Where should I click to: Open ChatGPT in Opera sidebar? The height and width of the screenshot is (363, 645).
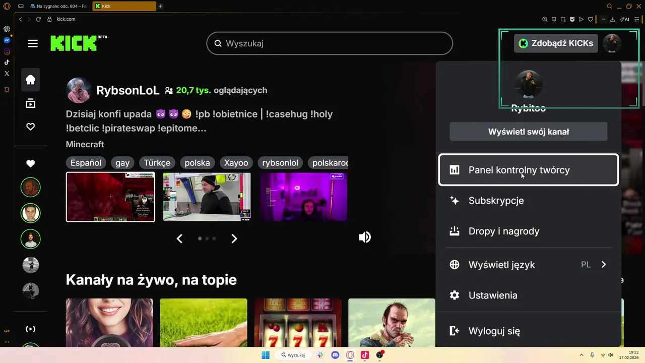coord(7,29)
